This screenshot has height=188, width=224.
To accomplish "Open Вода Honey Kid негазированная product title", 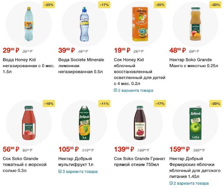I will pyautogui.click(x=29, y=66).
